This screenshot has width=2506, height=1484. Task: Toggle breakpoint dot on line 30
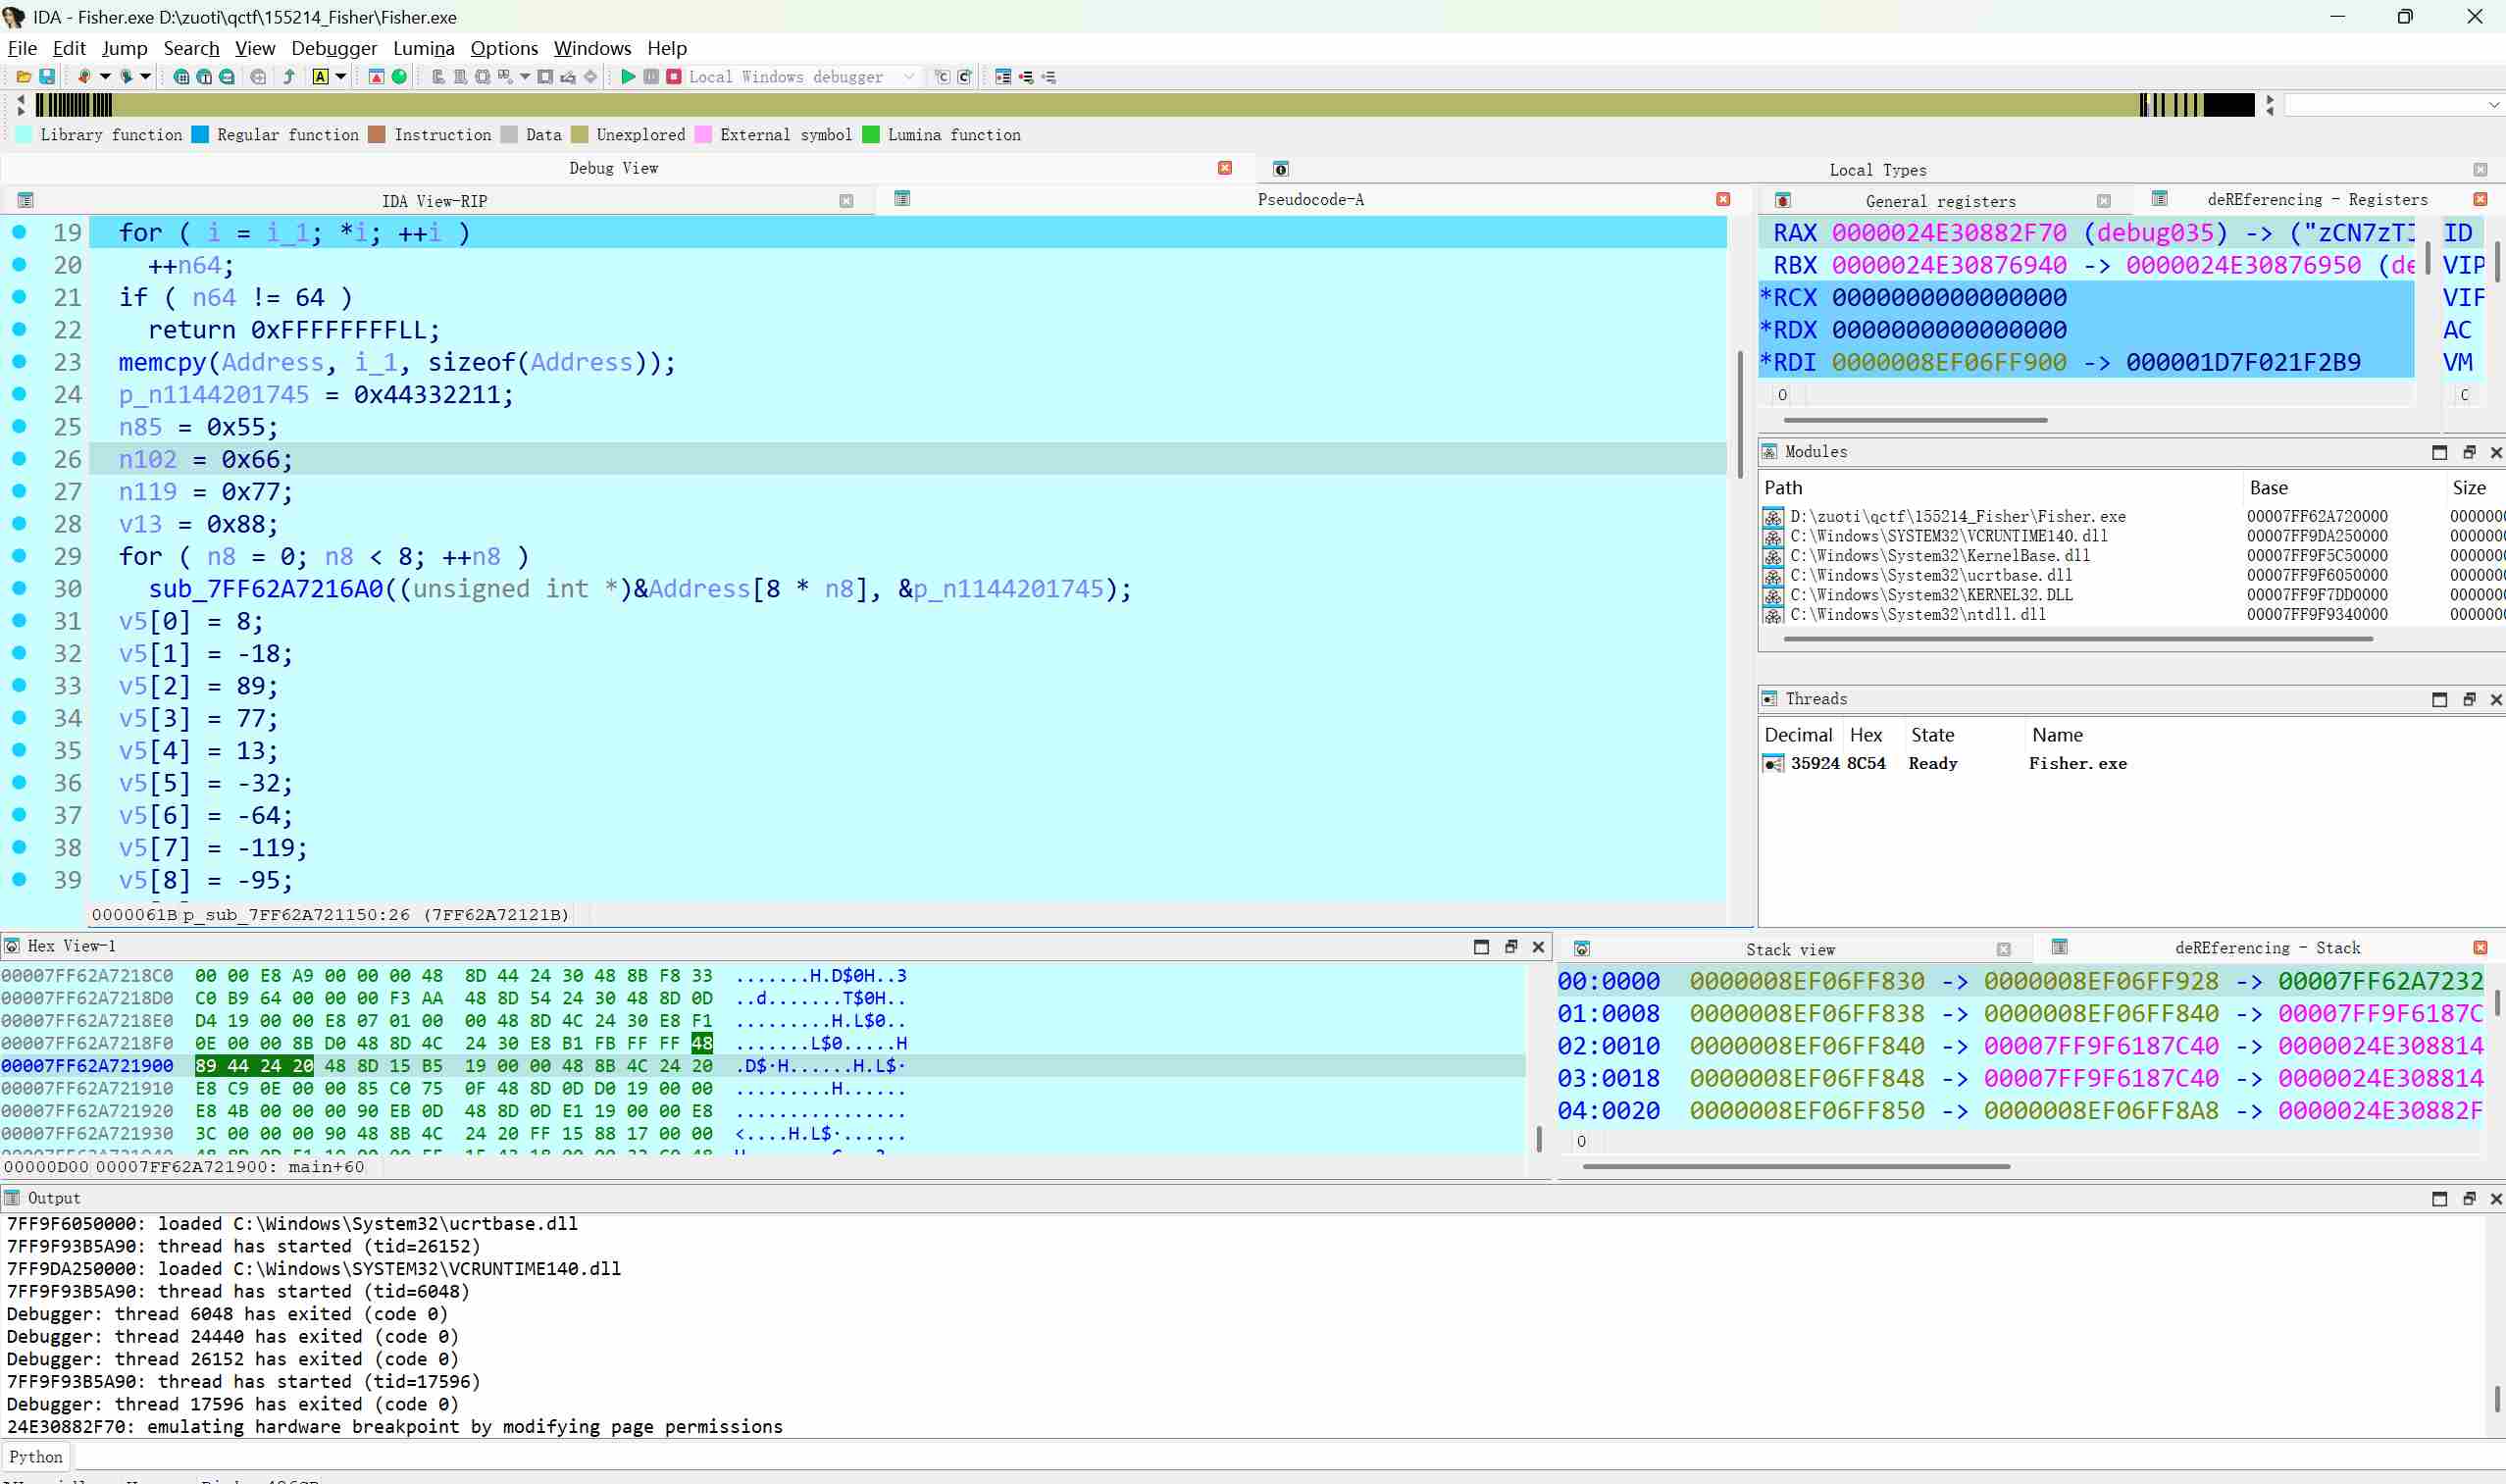[x=19, y=588]
